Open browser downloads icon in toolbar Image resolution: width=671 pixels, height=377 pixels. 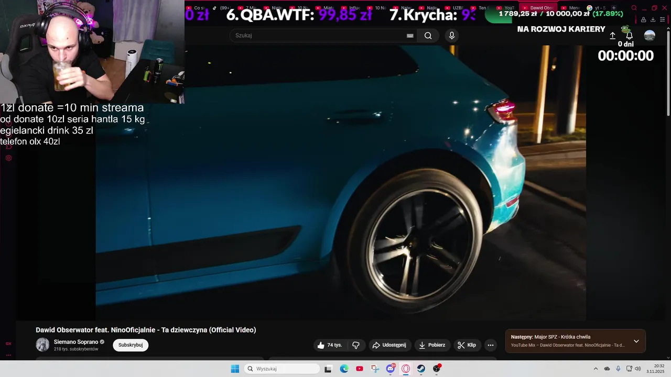pos(653,19)
